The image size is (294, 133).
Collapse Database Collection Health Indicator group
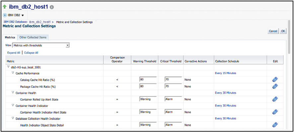[x=13, y=118]
